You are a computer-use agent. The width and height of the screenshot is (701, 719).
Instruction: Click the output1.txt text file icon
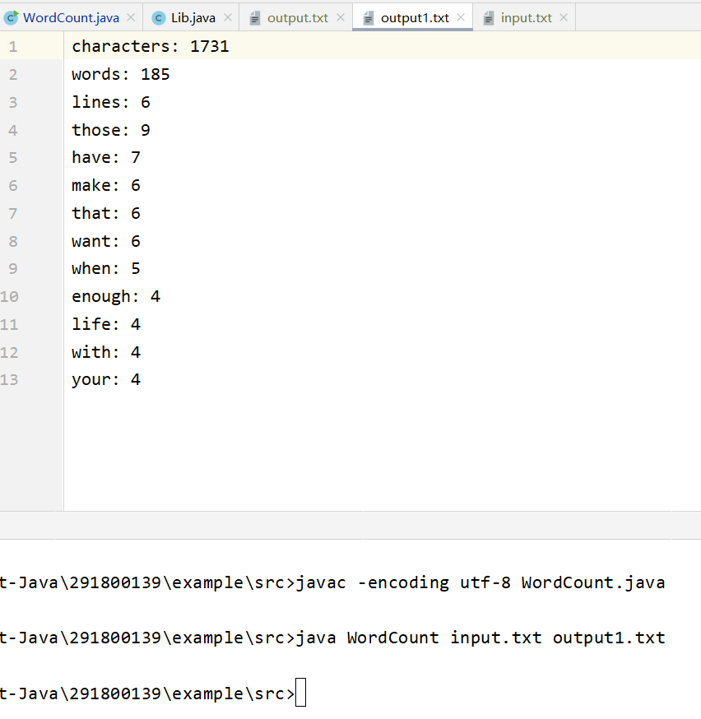369,17
